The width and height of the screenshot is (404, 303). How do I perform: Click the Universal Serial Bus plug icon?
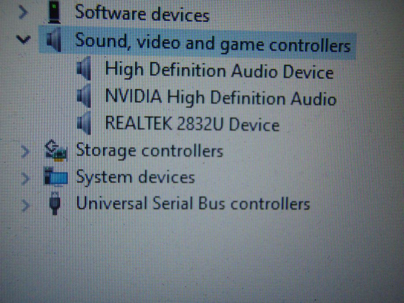pos(55,203)
